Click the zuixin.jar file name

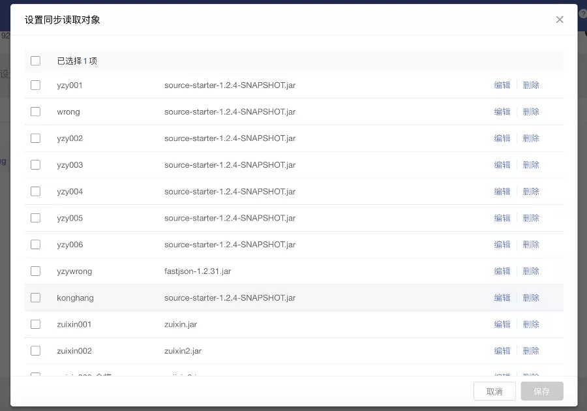(181, 324)
